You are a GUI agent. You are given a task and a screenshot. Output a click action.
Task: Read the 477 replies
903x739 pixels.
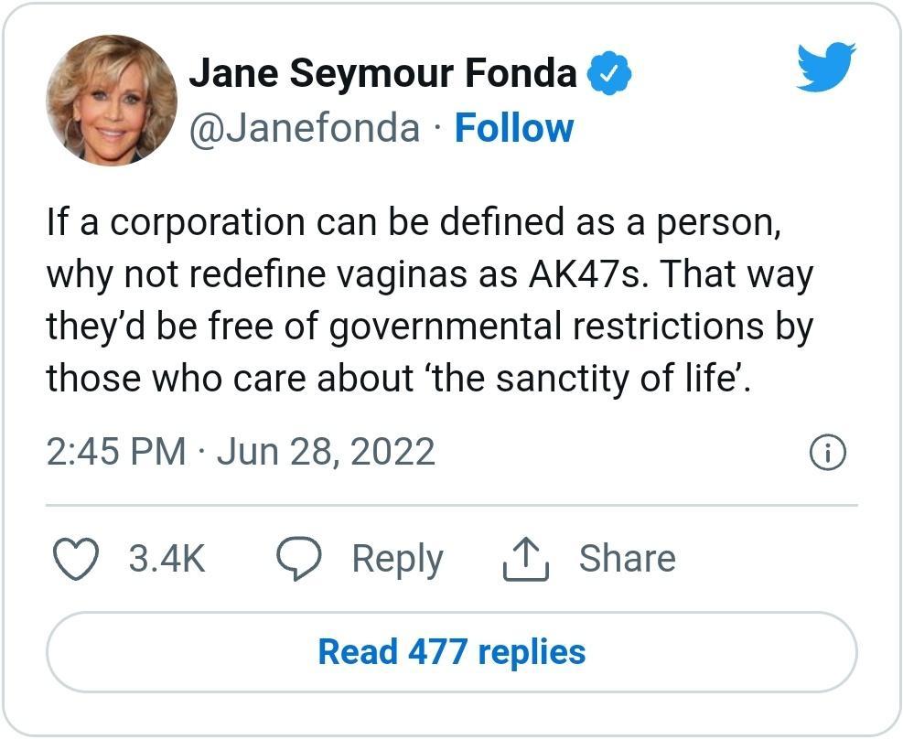tap(451, 654)
